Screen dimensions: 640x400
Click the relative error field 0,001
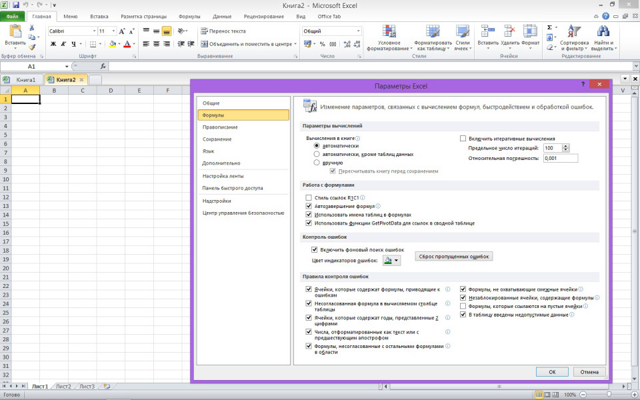coord(561,159)
